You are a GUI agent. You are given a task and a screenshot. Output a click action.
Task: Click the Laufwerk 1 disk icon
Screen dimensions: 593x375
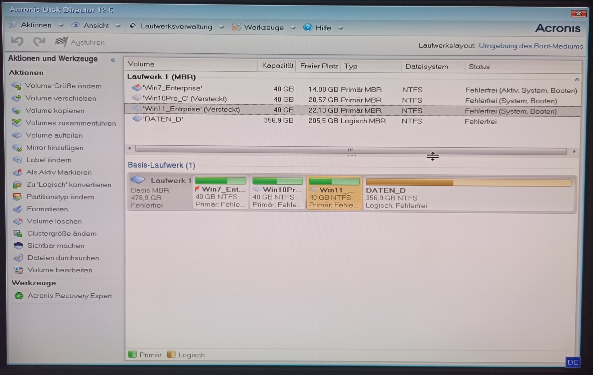pos(138,180)
